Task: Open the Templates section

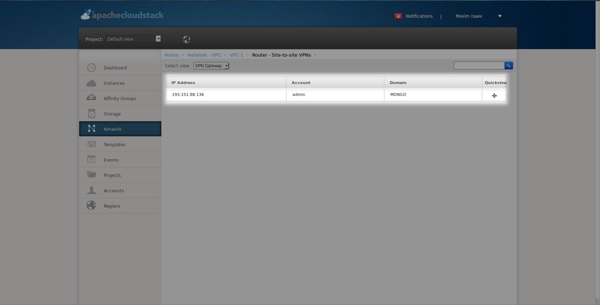Action: 120,144
